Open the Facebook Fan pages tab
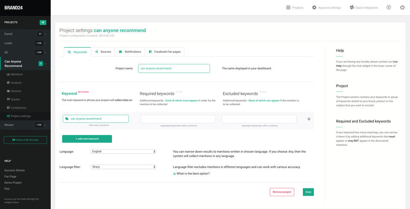 [164, 52]
